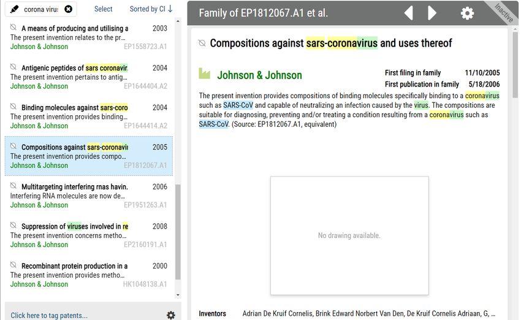Expand the truncated Inventors list
Screen dimensions: 521x320
[492, 313]
